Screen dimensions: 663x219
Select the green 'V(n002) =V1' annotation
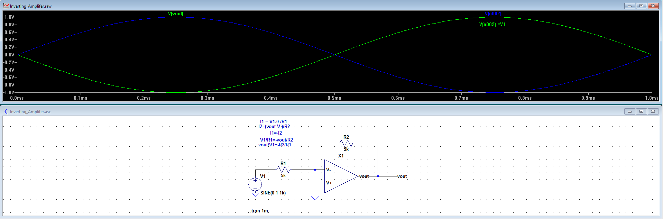(492, 25)
